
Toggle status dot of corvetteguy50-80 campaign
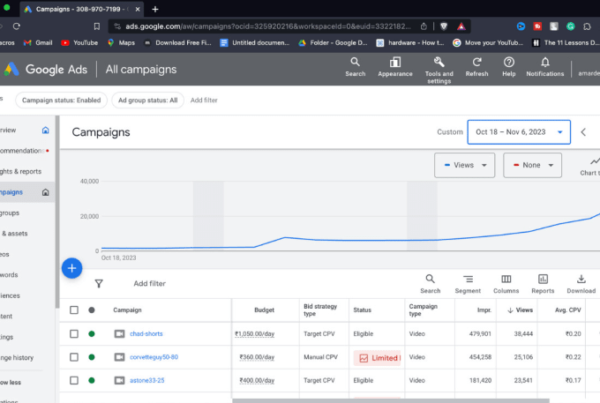92,357
